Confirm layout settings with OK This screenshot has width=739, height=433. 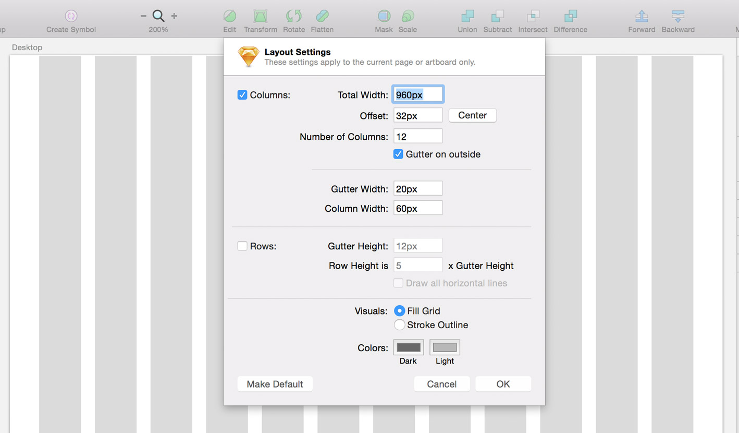502,383
